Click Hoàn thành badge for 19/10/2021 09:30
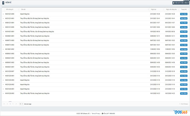This screenshot has width=190, height=116. pos(184,32)
